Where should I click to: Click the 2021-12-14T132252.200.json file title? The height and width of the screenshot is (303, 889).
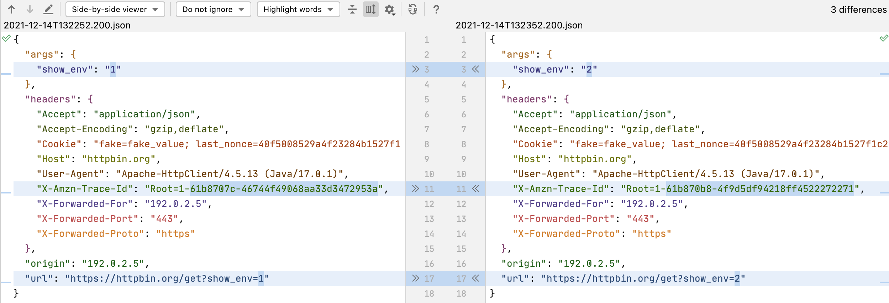pos(67,25)
